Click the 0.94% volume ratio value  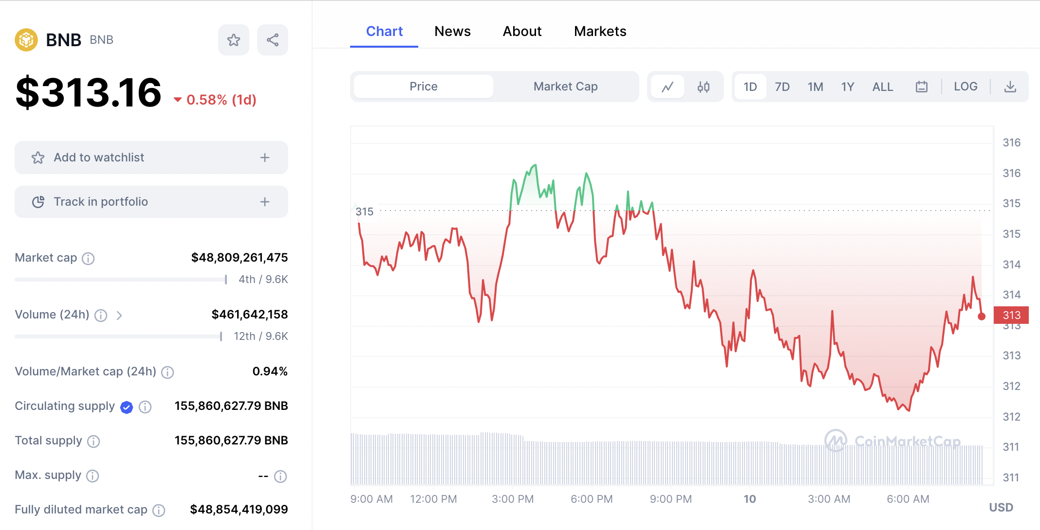270,371
